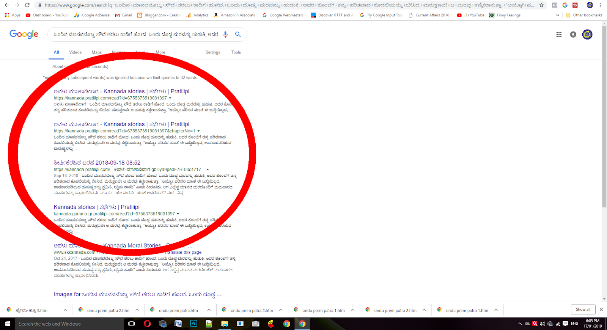This screenshot has width=607, height=330.
Task: Open the Chrome three-dot menu
Action: coord(600,5)
